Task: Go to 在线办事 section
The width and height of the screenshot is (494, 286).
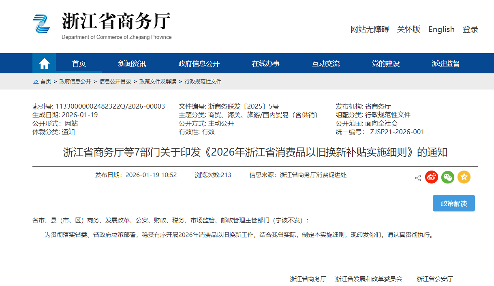Action: coord(266,64)
